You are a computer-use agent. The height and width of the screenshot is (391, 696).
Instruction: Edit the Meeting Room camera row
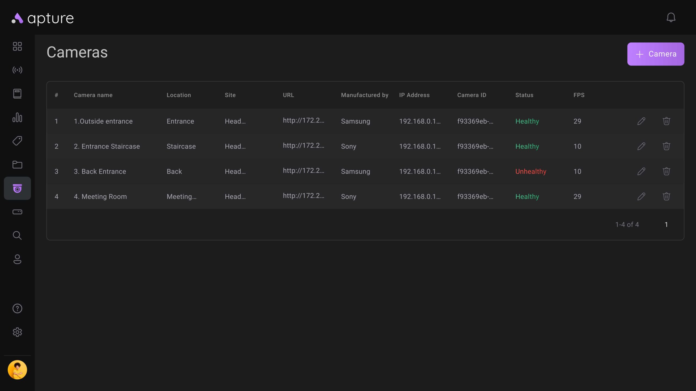[x=641, y=196]
